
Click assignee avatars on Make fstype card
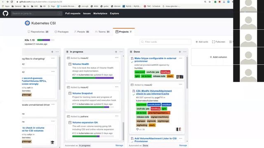180,77
